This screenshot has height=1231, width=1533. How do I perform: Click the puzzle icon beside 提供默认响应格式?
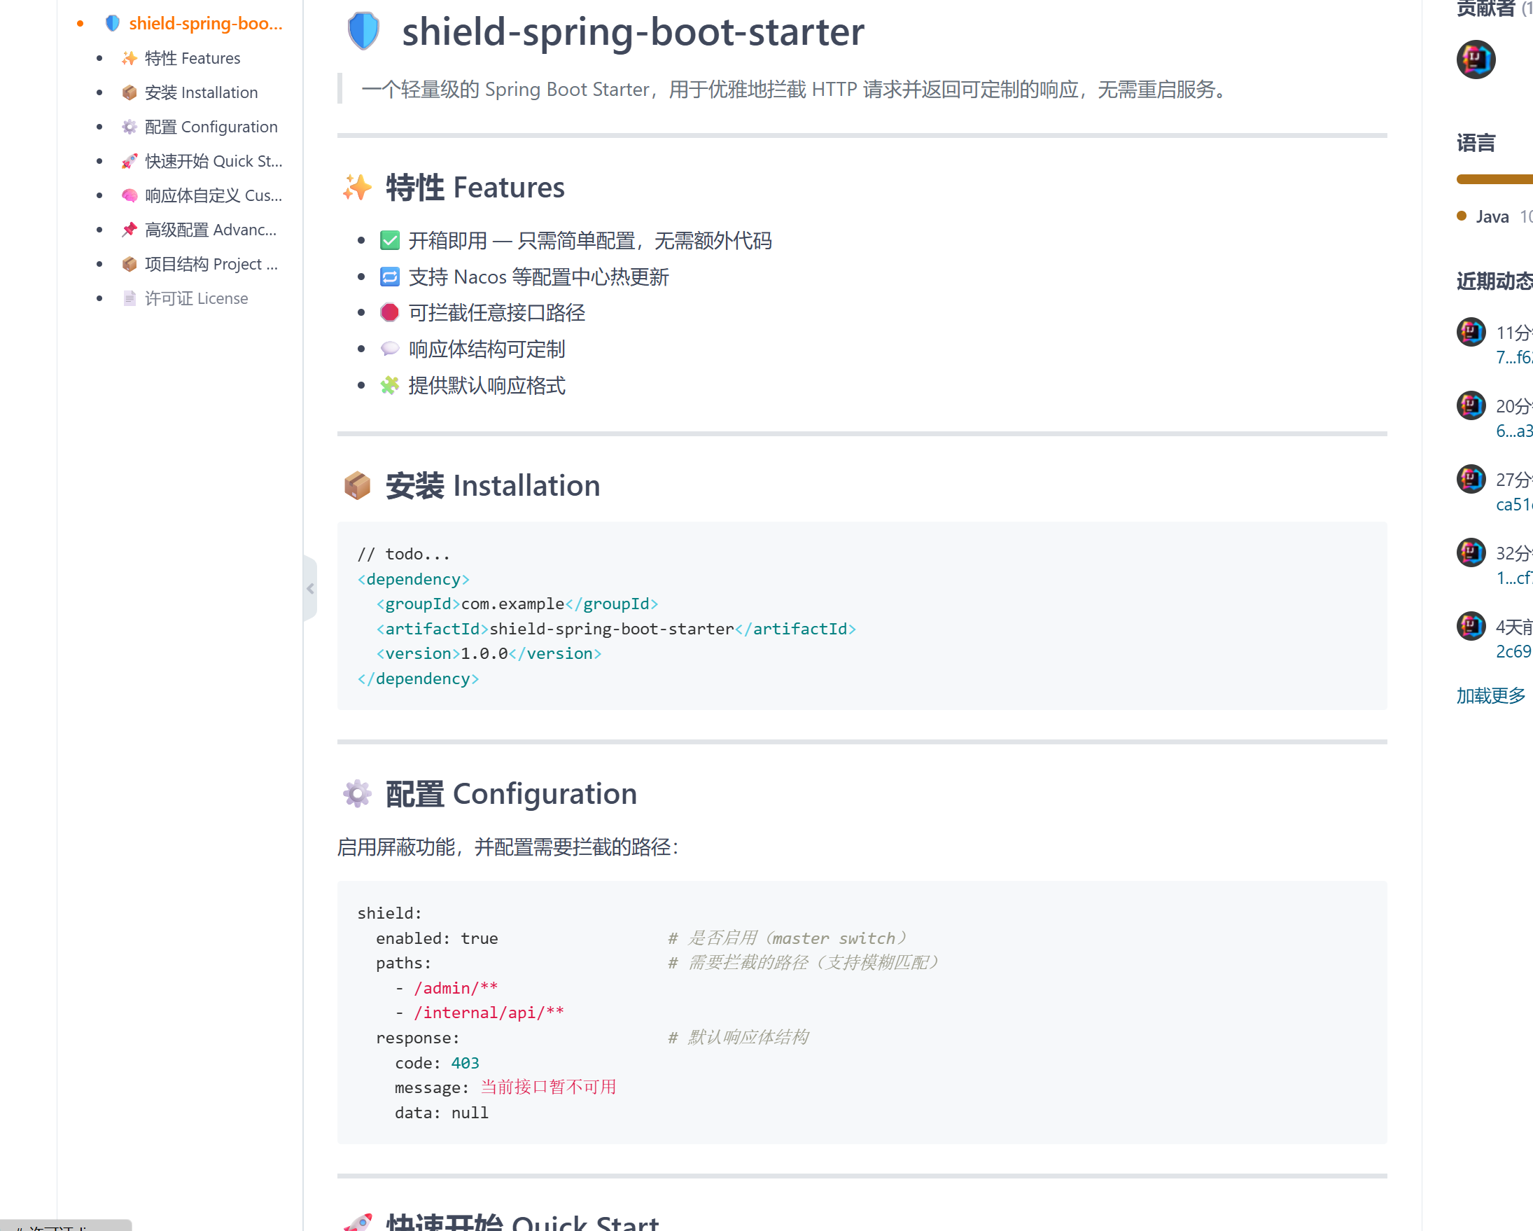[x=390, y=384]
